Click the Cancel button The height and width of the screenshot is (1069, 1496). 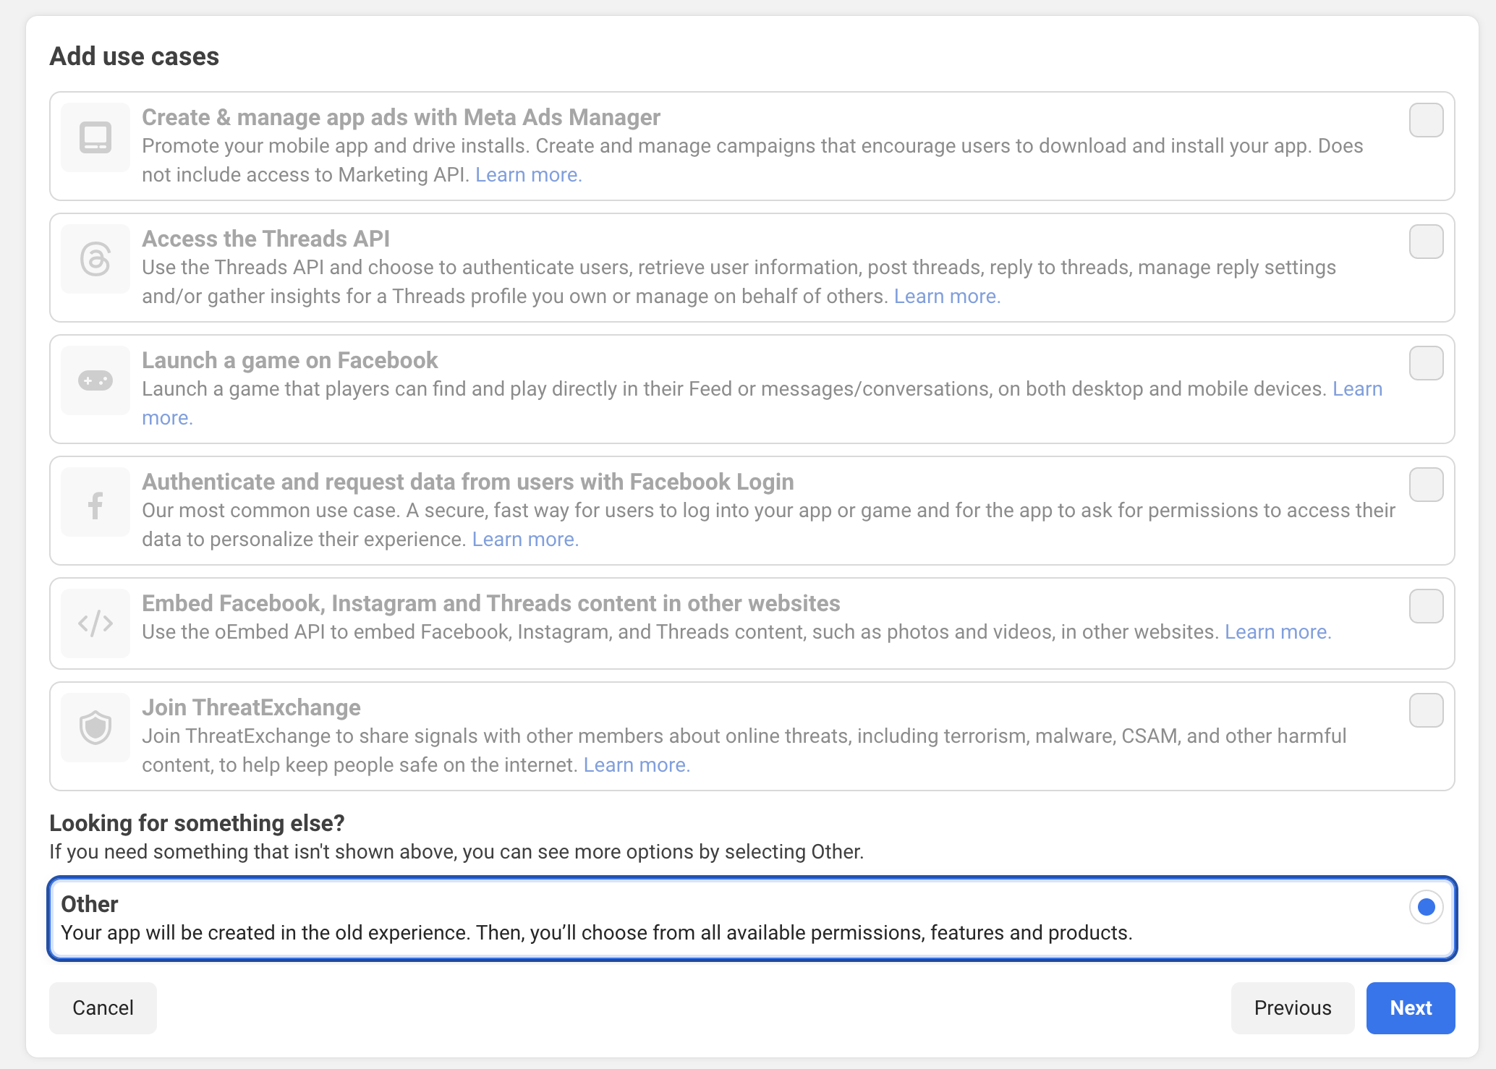tap(103, 1008)
